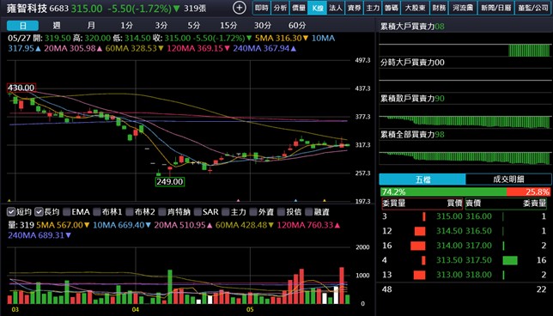Click the 委買量 column header
This screenshot has height=316, width=553.
[393, 204]
